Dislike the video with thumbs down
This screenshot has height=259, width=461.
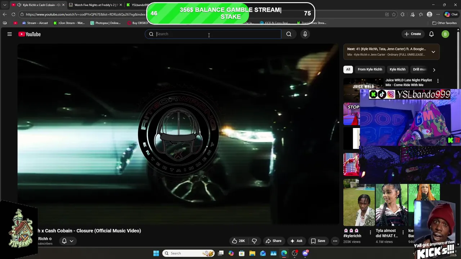[x=254, y=241]
